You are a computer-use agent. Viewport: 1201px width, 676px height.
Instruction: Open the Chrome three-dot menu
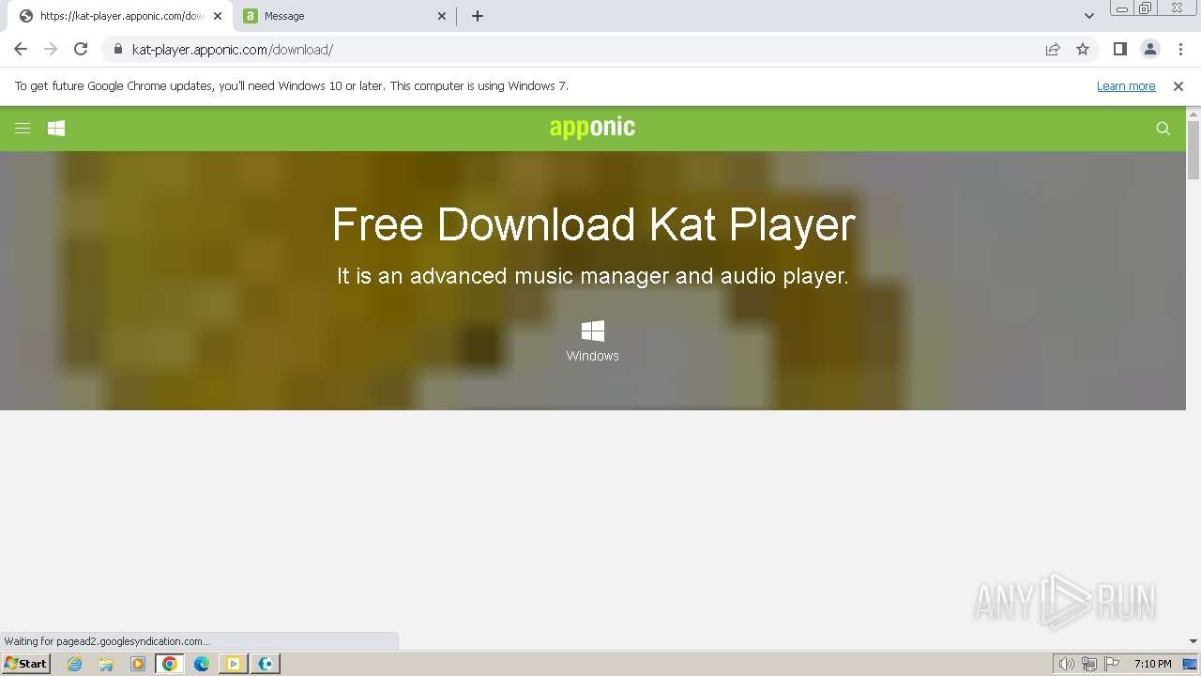point(1180,50)
